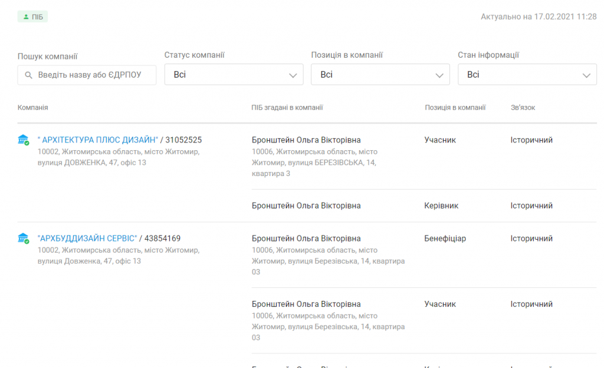Click building icon next to АРХІТЕКТУРА ПЛЮС ДИЗАЙН
604x368 pixels.
pyautogui.click(x=23, y=140)
